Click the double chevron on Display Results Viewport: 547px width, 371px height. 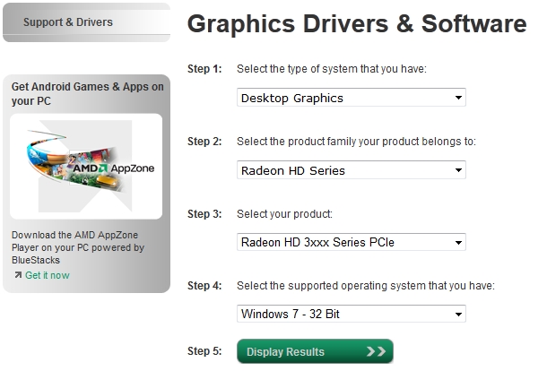click(376, 351)
